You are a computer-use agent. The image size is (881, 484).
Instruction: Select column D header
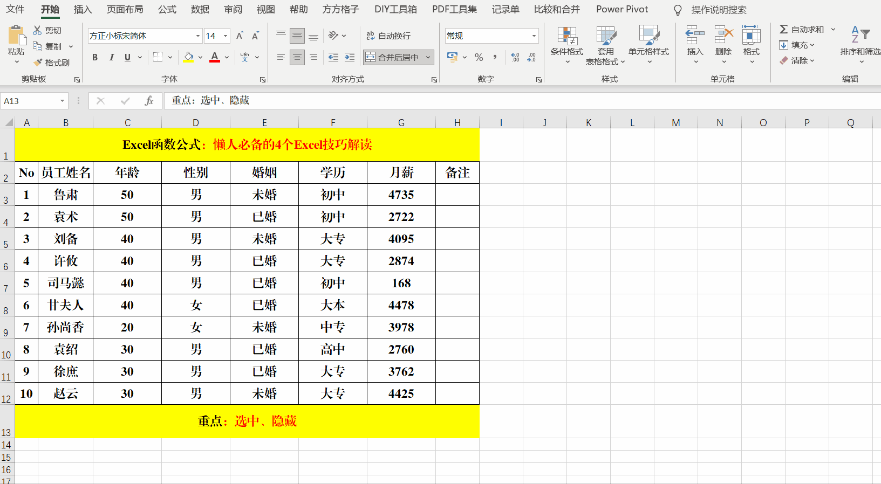tap(195, 122)
